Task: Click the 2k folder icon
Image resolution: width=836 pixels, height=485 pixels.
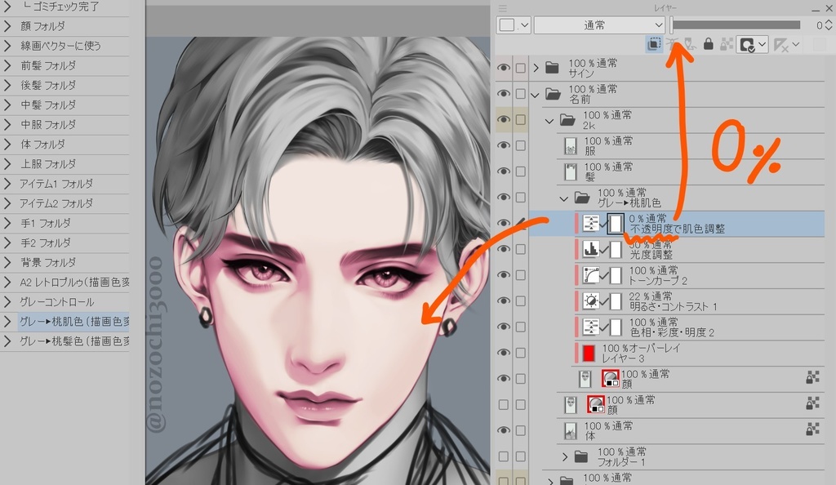Action: [x=567, y=120]
